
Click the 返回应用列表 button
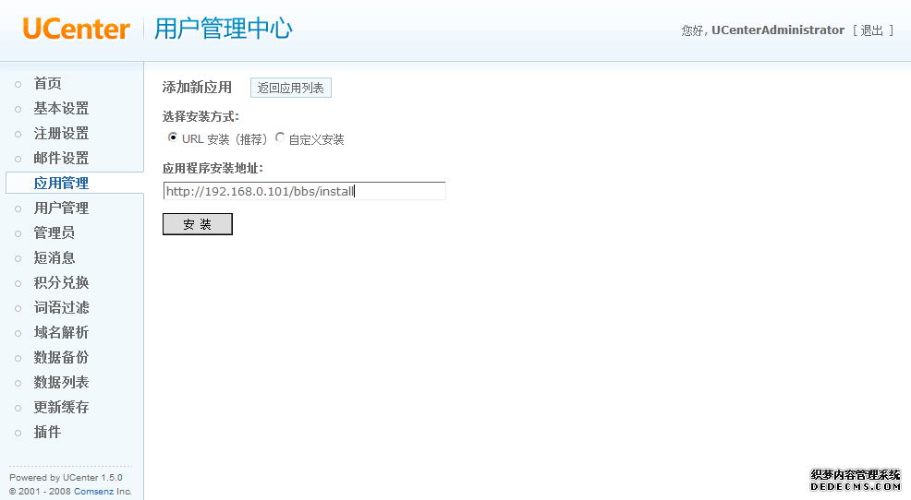290,89
